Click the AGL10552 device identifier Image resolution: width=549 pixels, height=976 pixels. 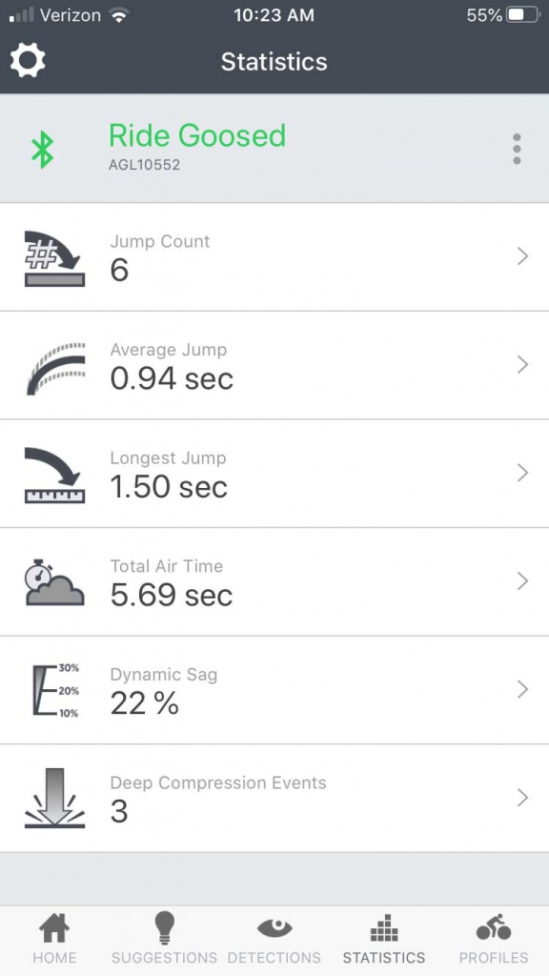145,163
